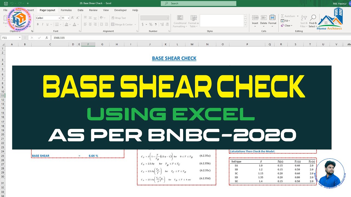This screenshot has height=197, width=351.
Task: Increase the font size with the larger A icon
Action: tap(73, 18)
